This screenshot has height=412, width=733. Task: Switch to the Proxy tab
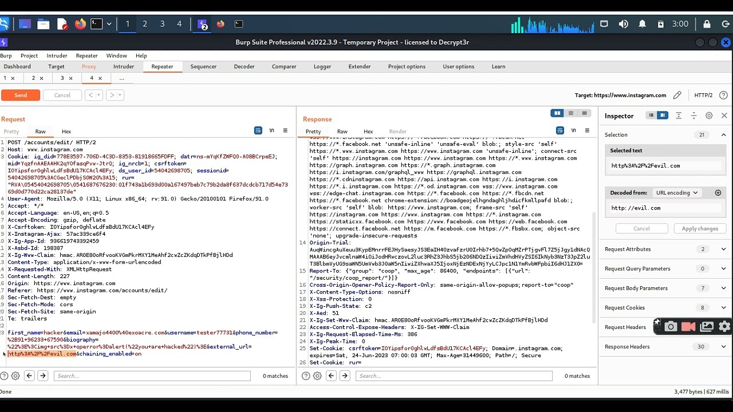point(89,66)
